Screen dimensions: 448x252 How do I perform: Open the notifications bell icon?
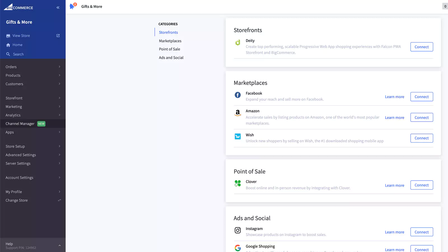[73, 6]
